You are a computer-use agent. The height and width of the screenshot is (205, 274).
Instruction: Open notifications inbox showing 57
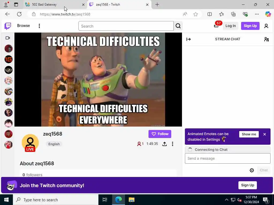coord(216,26)
